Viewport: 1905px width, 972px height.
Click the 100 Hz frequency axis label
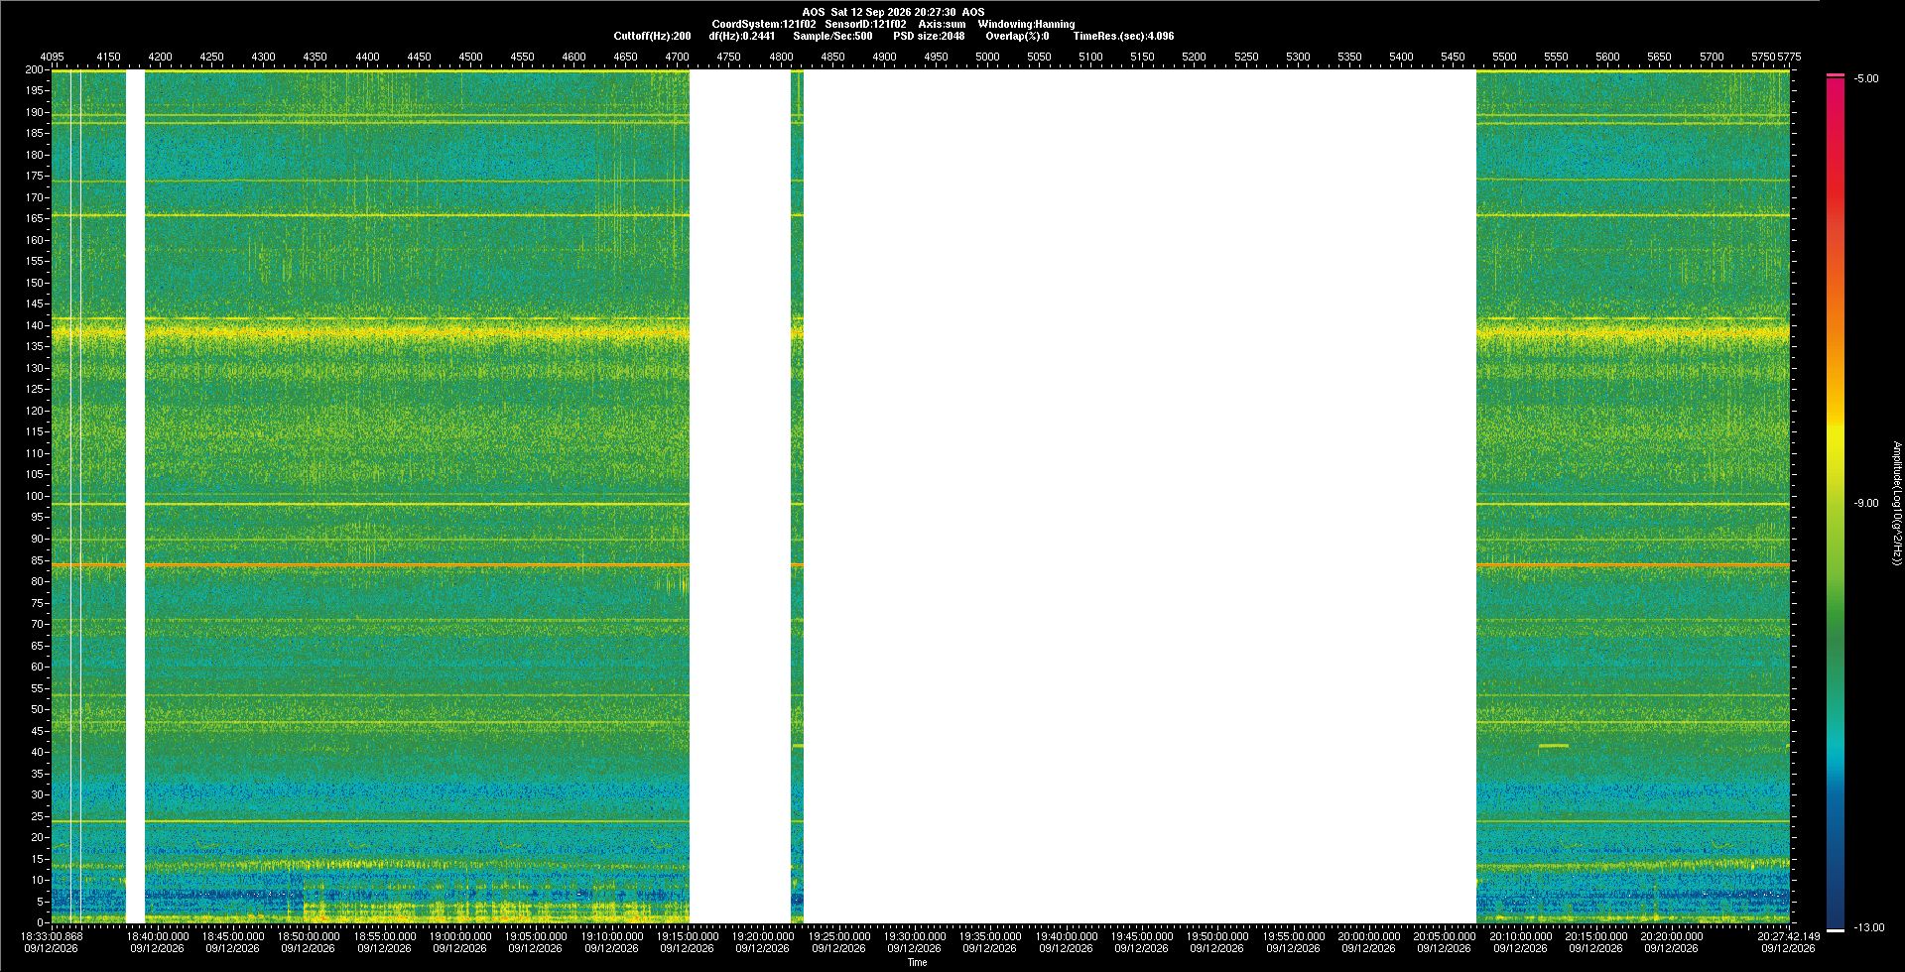click(x=35, y=496)
